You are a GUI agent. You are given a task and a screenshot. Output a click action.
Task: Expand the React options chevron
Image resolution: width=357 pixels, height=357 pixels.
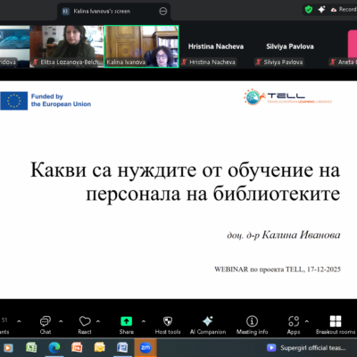[x=98, y=321]
